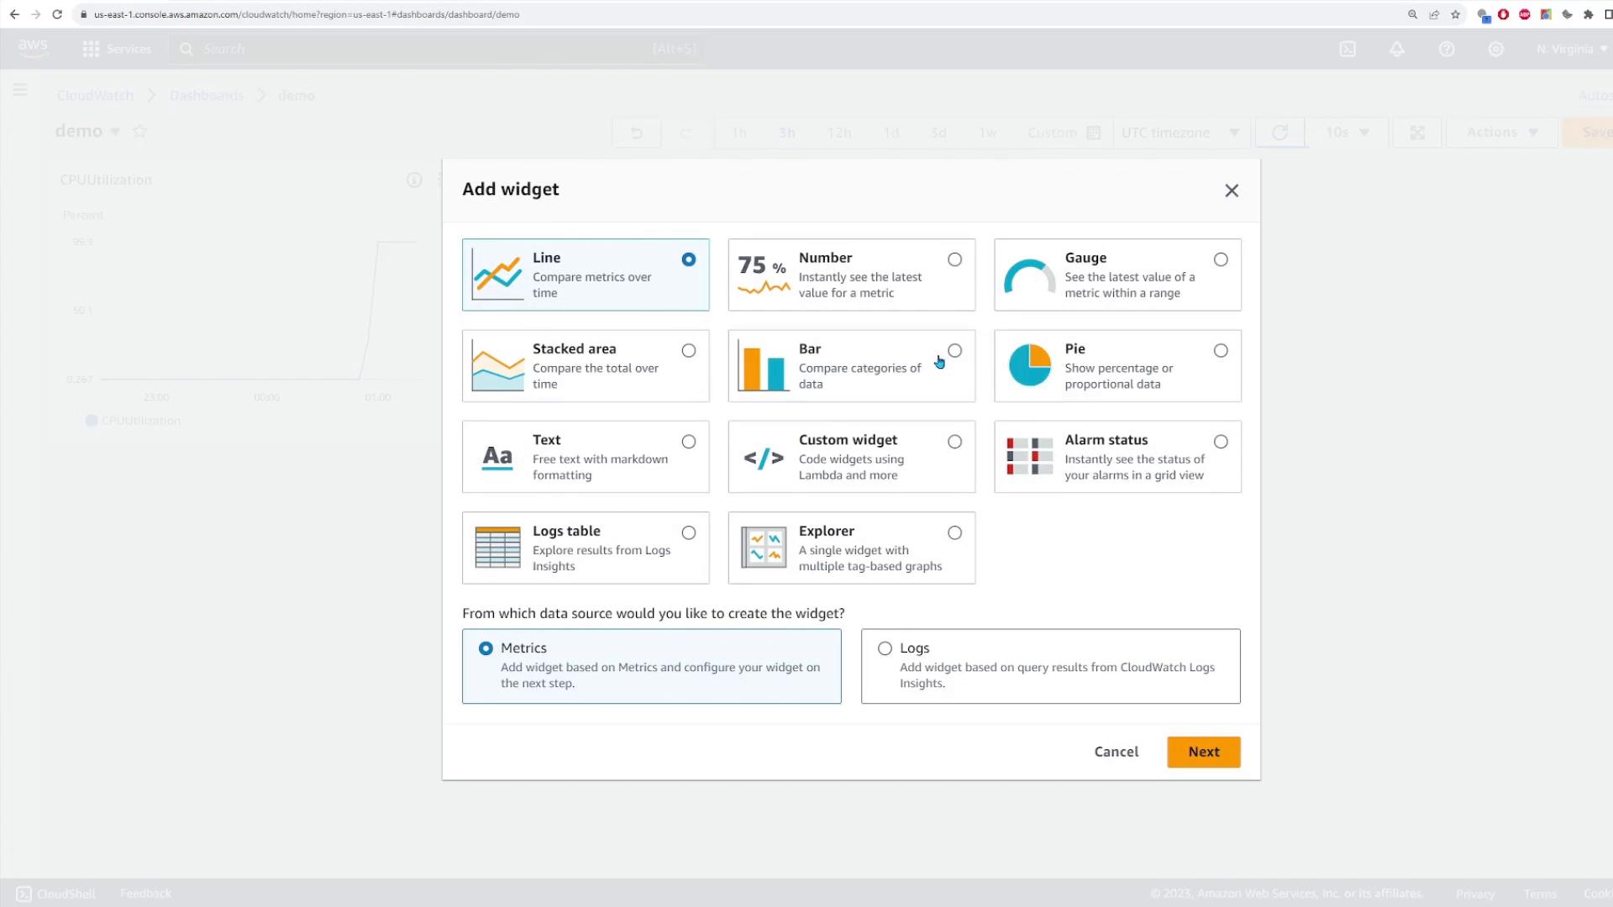Open the 10s refresh interval dropdown
The height and width of the screenshot is (907, 1613).
tap(1347, 133)
